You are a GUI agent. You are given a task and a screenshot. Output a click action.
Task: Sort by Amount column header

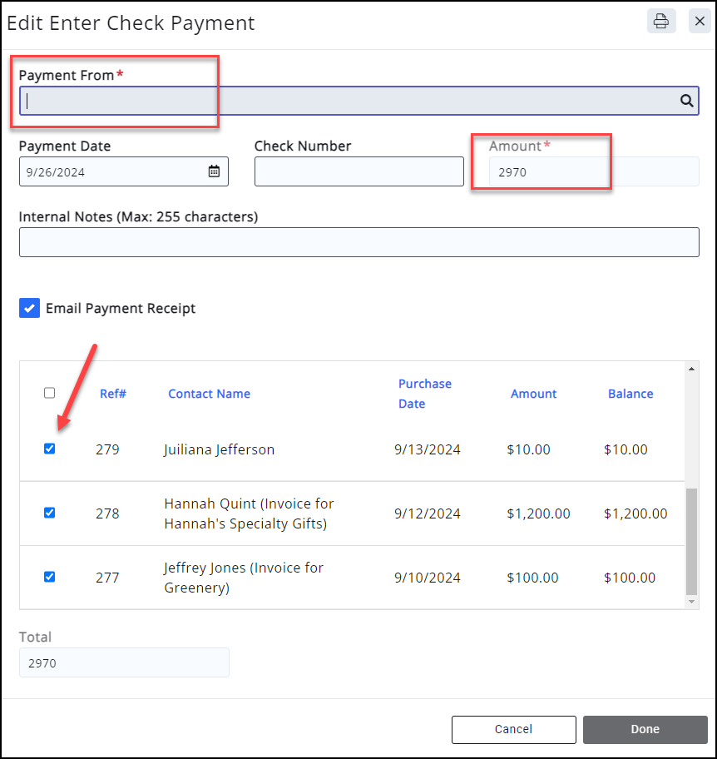point(533,394)
